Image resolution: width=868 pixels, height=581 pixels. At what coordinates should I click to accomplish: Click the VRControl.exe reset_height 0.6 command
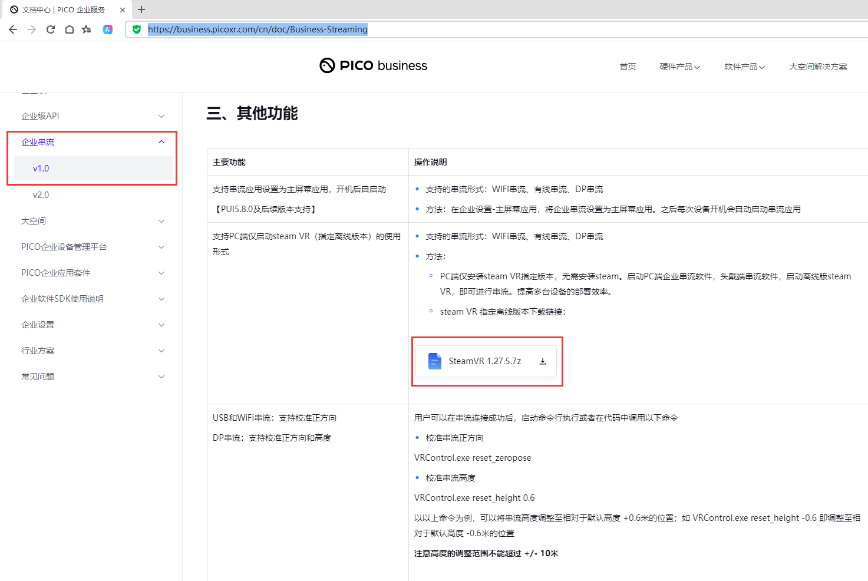point(474,498)
